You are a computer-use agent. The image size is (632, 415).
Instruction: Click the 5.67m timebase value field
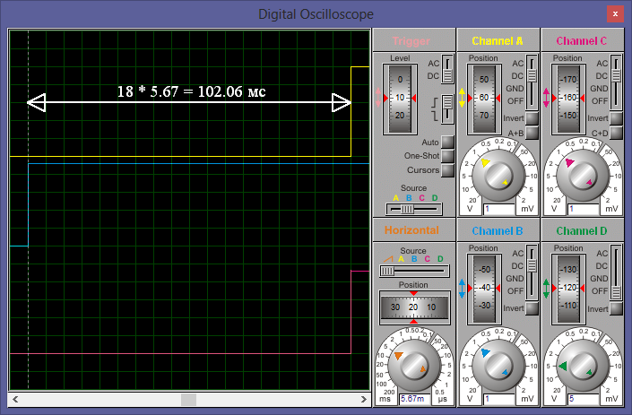412,399
